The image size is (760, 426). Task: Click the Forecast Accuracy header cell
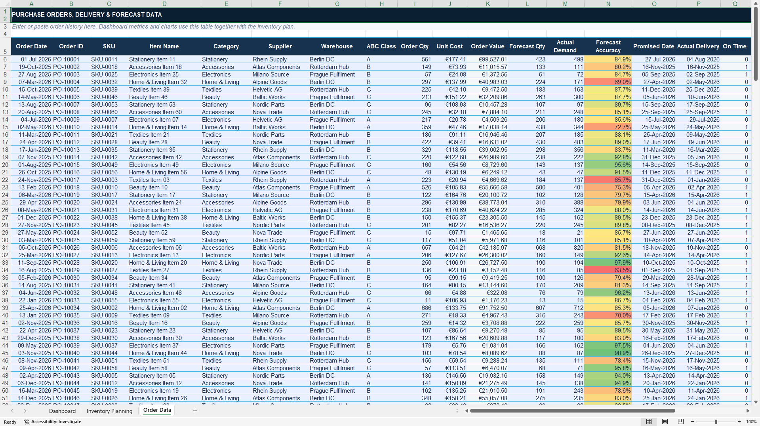[x=608, y=46]
